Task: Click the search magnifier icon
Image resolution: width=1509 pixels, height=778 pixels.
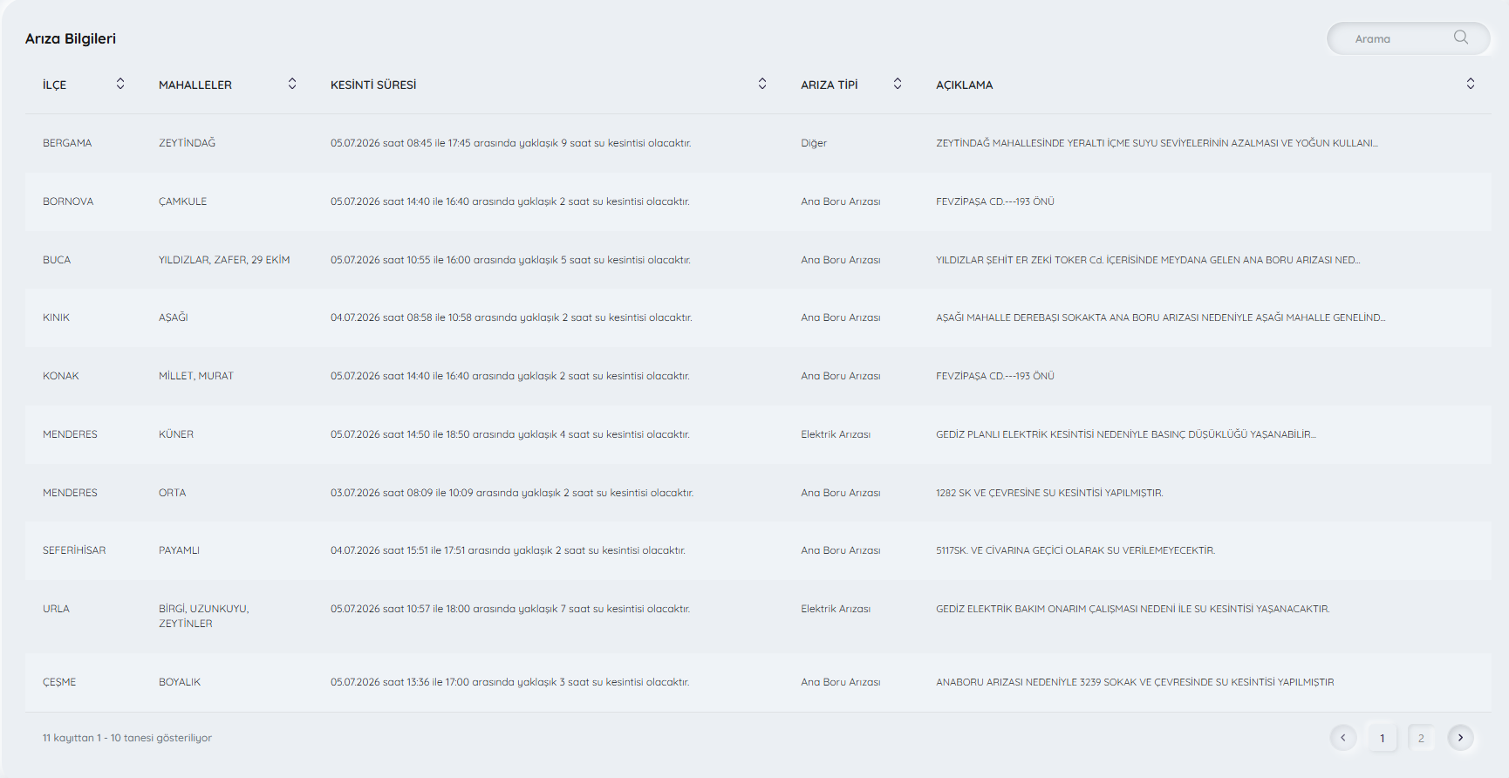Action: tap(1461, 38)
